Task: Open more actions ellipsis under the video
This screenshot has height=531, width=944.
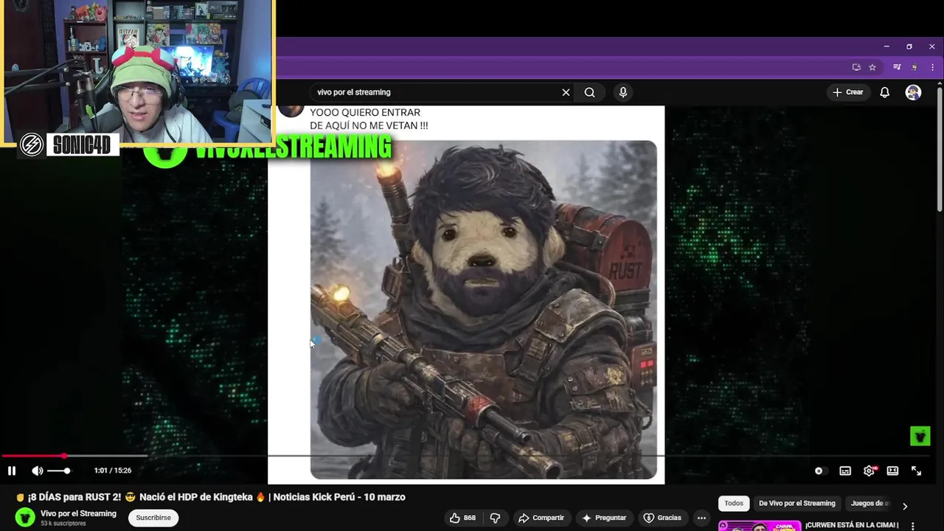Action: 701,518
